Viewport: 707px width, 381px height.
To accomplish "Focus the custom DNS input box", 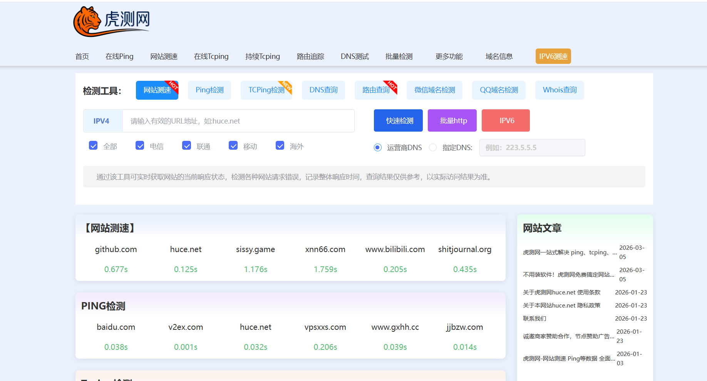I will tap(532, 147).
